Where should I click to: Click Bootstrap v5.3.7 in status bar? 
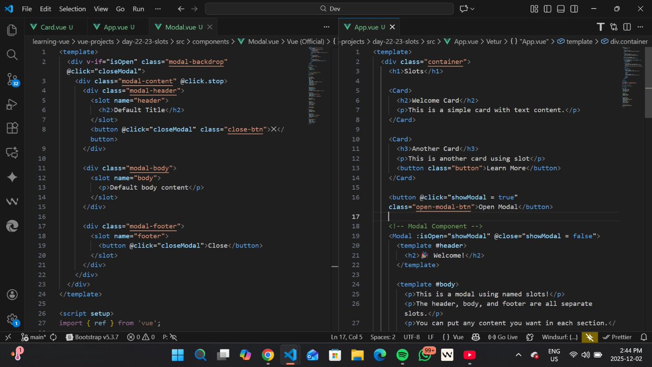click(x=91, y=337)
